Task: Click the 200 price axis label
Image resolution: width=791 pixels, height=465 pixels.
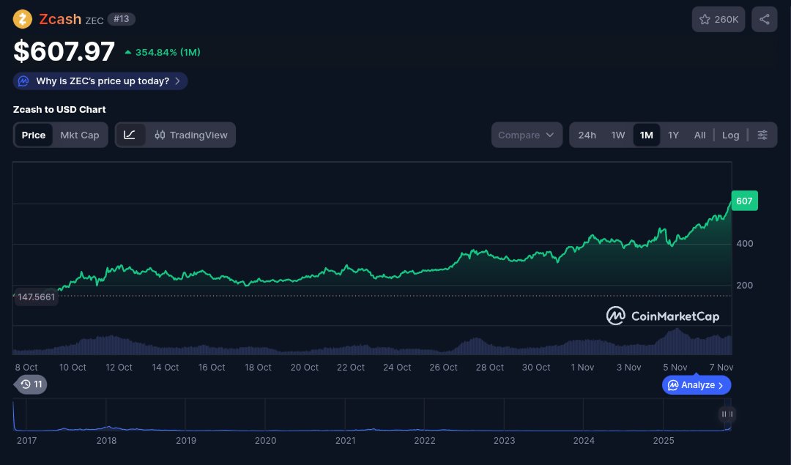Action: coord(745,286)
